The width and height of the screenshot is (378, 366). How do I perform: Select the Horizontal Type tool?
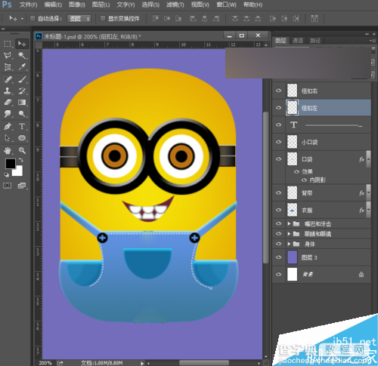click(22, 126)
